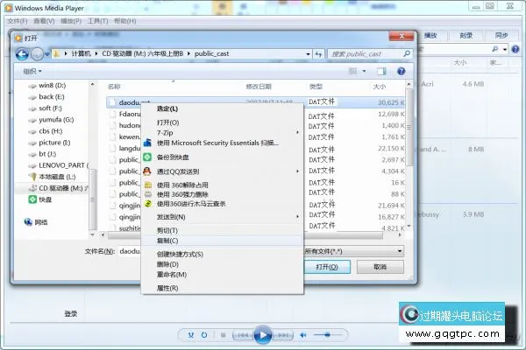Open the file type filter dropdown
The image size is (526, 350).
pos(354,251)
